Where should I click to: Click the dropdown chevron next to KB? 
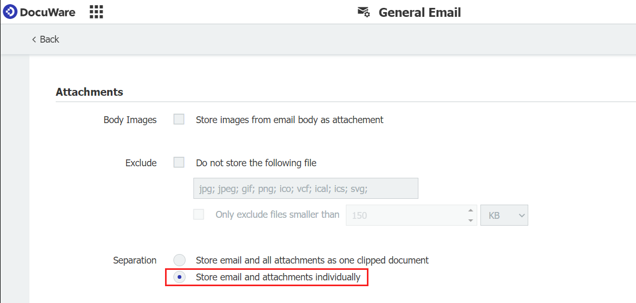tap(520, 215)
